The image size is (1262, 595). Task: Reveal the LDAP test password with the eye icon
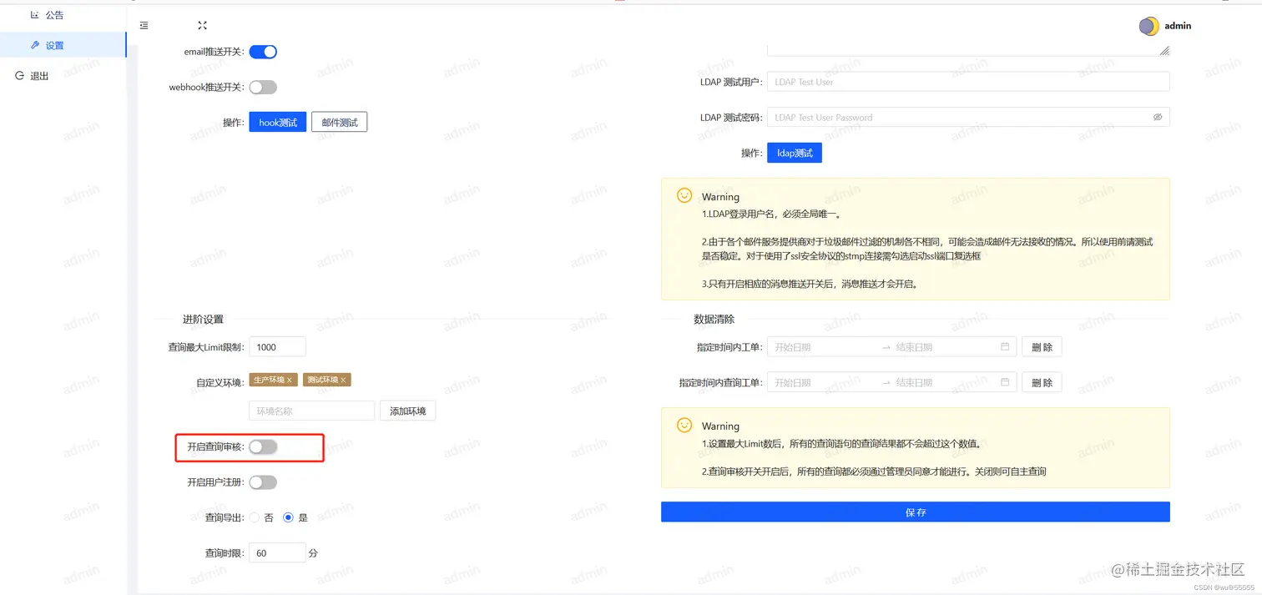click(1158, 117)
